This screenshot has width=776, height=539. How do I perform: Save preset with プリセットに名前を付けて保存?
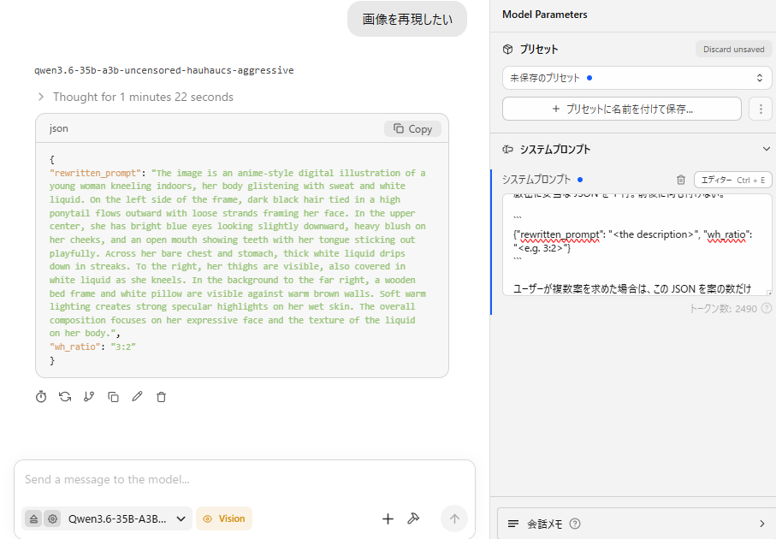pyautogui.click(x=622, y=109)
